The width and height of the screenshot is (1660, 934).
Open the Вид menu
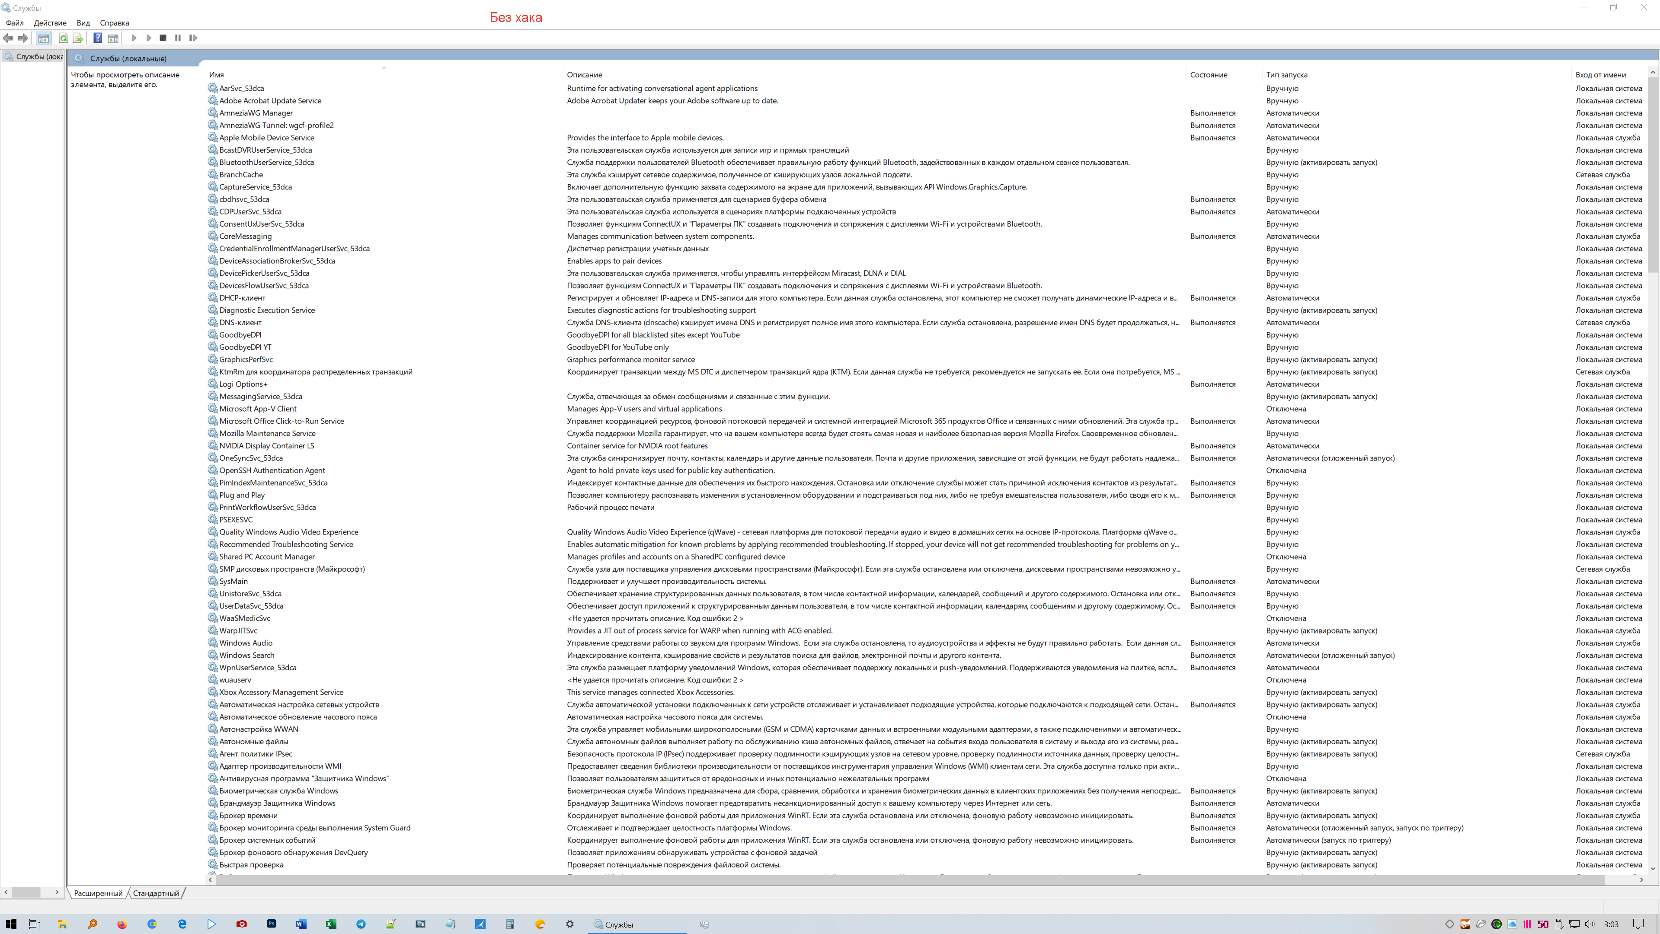(83, 22)
